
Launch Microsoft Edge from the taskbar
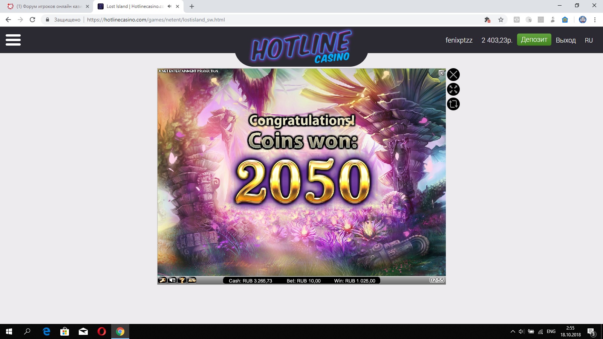pos(46,331)
